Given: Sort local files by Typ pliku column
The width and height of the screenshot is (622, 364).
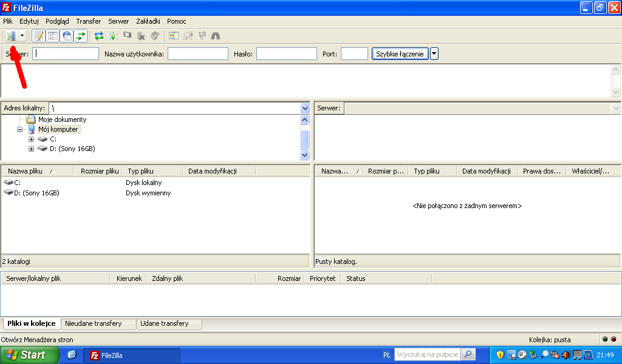Looking at the screenshot, I should tap(152, 171).
